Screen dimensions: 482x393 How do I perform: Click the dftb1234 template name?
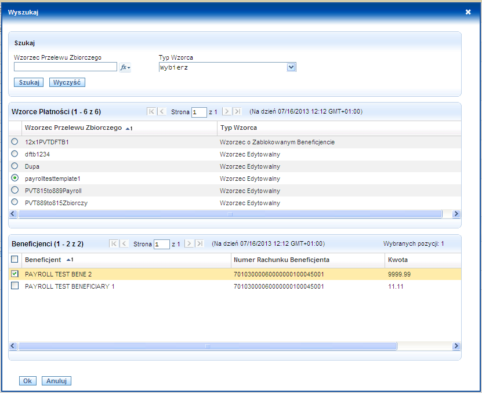tap(37, 154)
